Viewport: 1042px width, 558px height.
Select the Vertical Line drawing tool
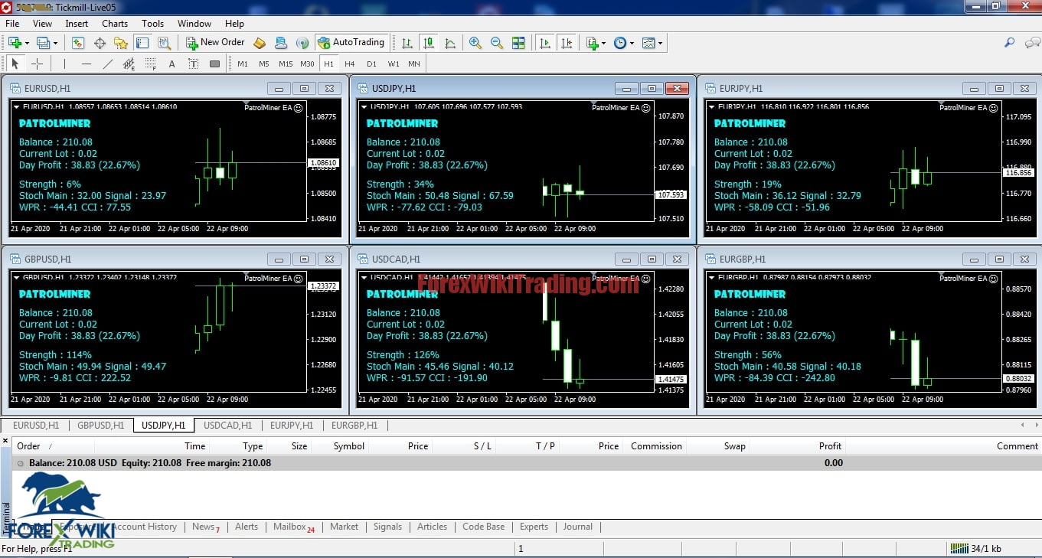(64, 64)
